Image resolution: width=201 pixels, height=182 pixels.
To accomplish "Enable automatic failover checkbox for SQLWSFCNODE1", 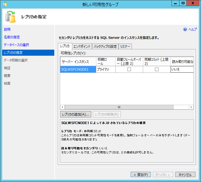I will (129, 69).
